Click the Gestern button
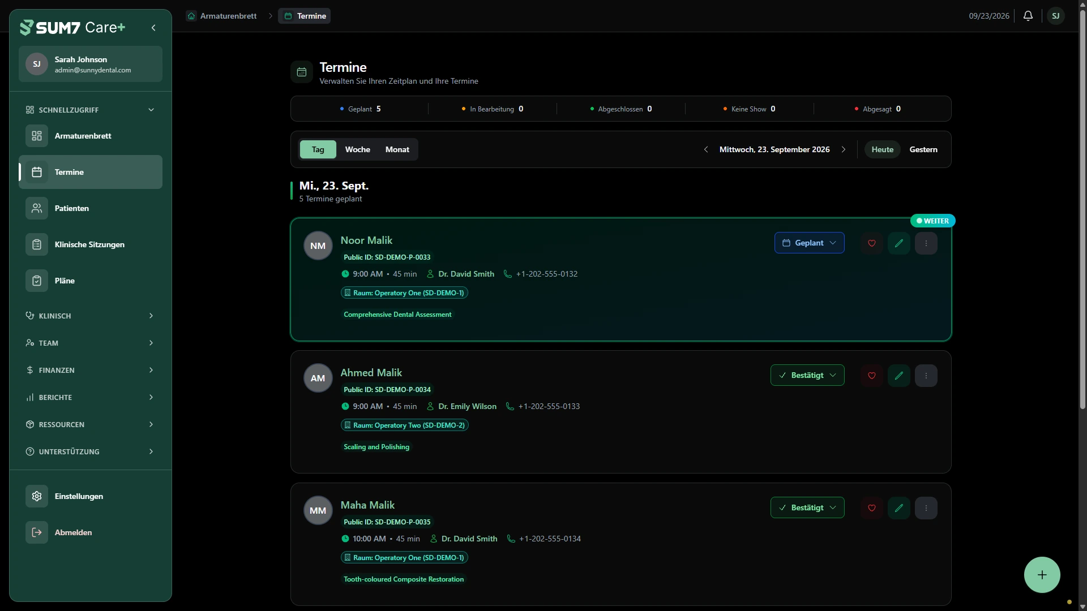Image resolution: width=1087 pixels, height=611 pixels. 923,149
